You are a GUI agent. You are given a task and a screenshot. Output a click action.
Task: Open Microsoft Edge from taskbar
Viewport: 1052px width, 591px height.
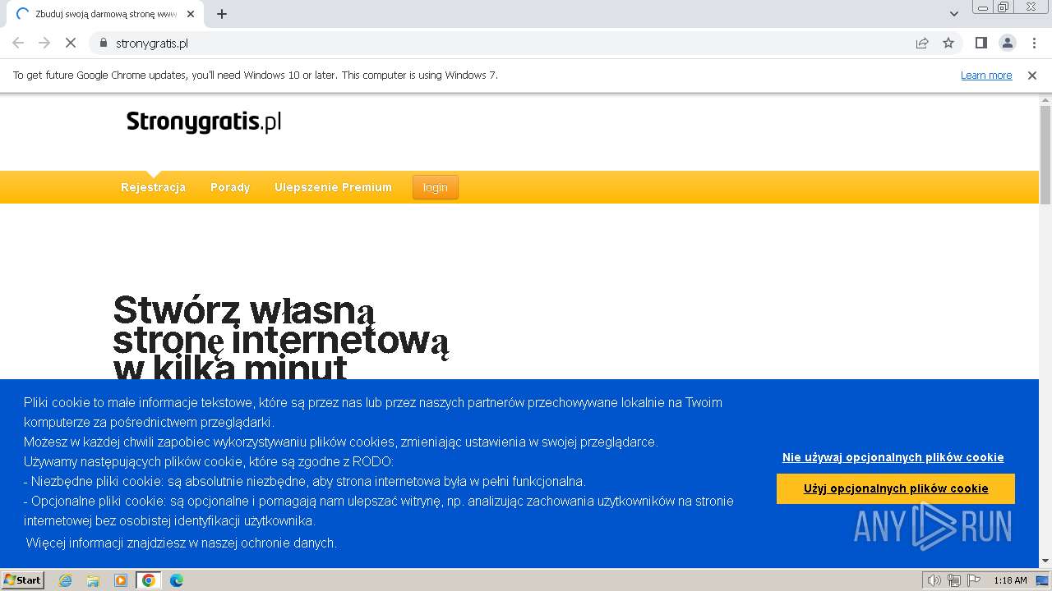click(x=176, y=580)
